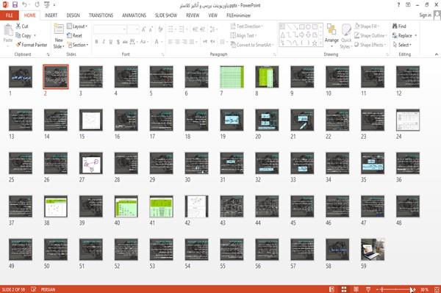The height and width of the screenshot is (293, 441).
Task: Click the Help question mark icon
Action: click(x=398, y=5)
